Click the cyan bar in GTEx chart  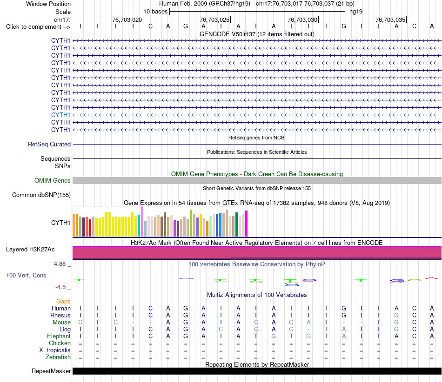(139, 225)
